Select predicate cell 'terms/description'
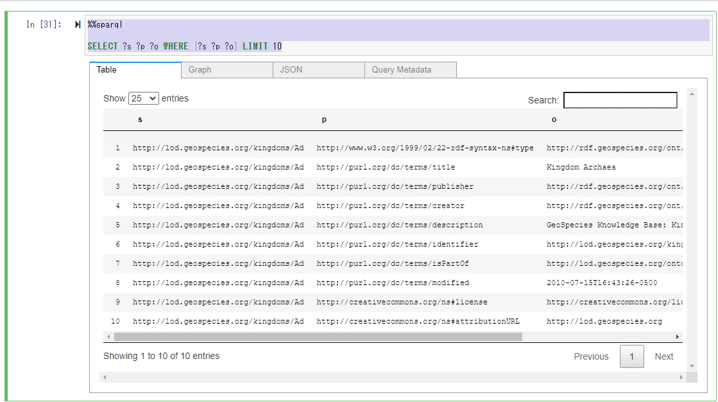This screenshot has width=718, height=402. [399, 225]
